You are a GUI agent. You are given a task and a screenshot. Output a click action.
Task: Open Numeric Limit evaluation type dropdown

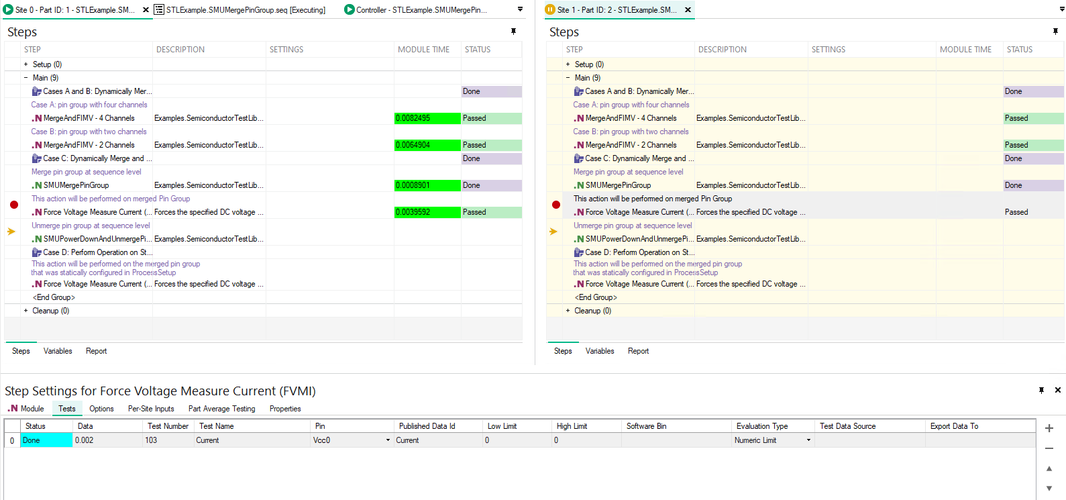pyautogui.click(x=808, y=440)
